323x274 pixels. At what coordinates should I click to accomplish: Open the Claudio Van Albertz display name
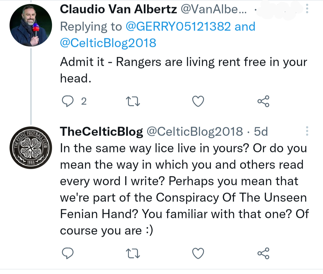point(118,9)
